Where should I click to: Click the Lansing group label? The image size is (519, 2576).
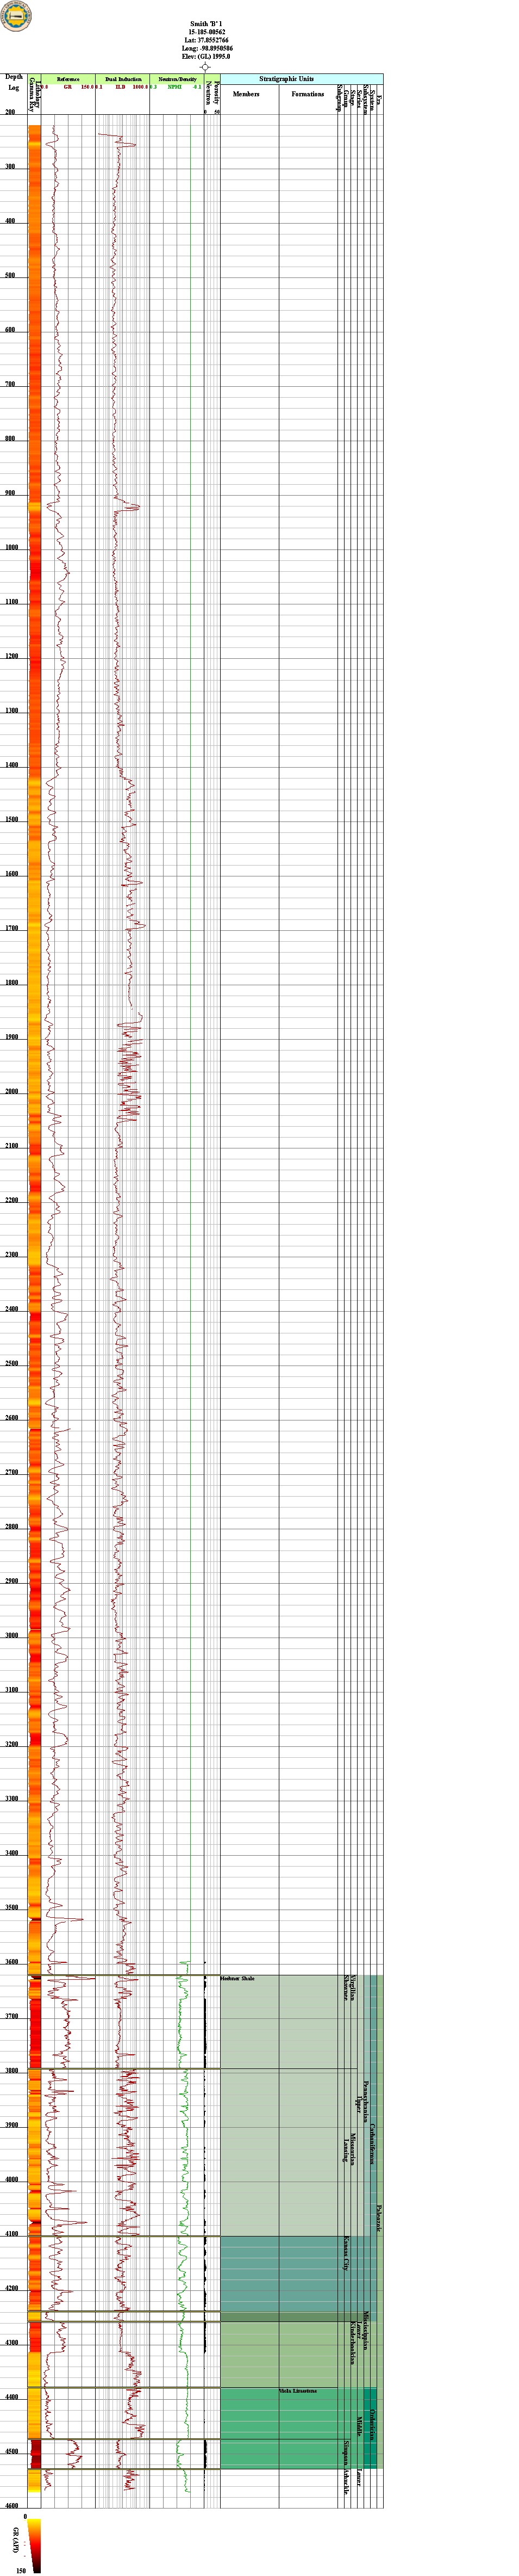pos(346,2150)
